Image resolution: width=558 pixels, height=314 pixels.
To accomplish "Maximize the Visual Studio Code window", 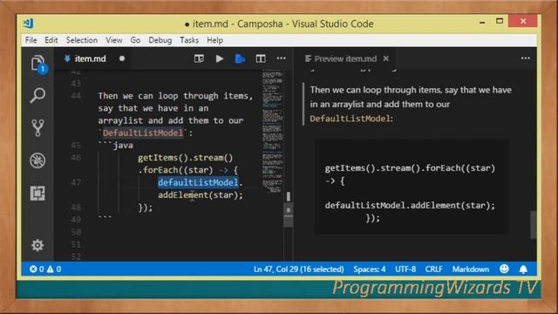I will tap(500, 21).
